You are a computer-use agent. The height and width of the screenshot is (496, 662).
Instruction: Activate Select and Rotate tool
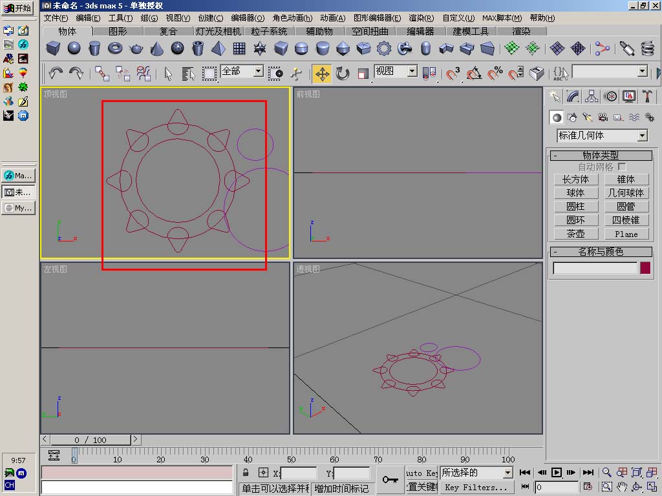(343, 74)
